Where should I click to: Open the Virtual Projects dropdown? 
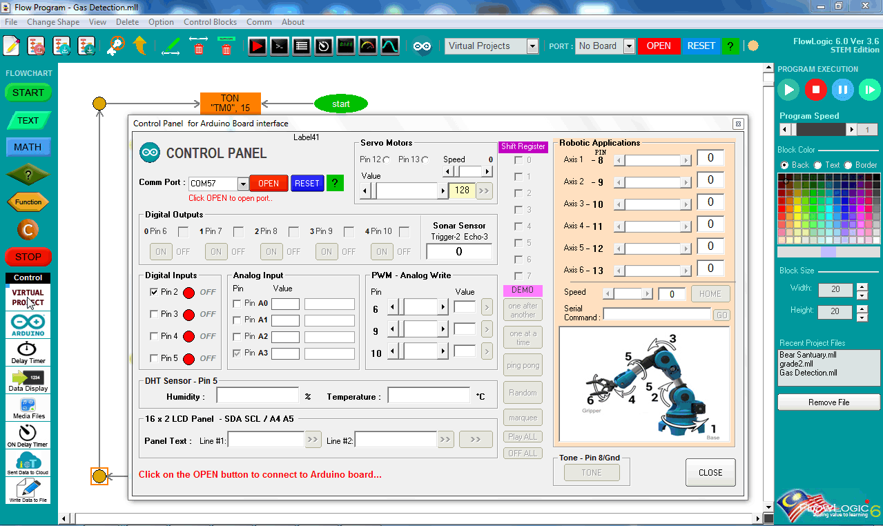point(531,46)
